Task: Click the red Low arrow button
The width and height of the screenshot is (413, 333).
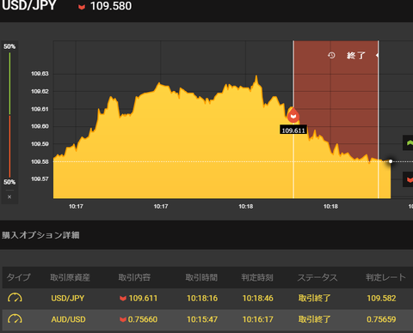Action: pyautogui.click(x=409, y=179)
